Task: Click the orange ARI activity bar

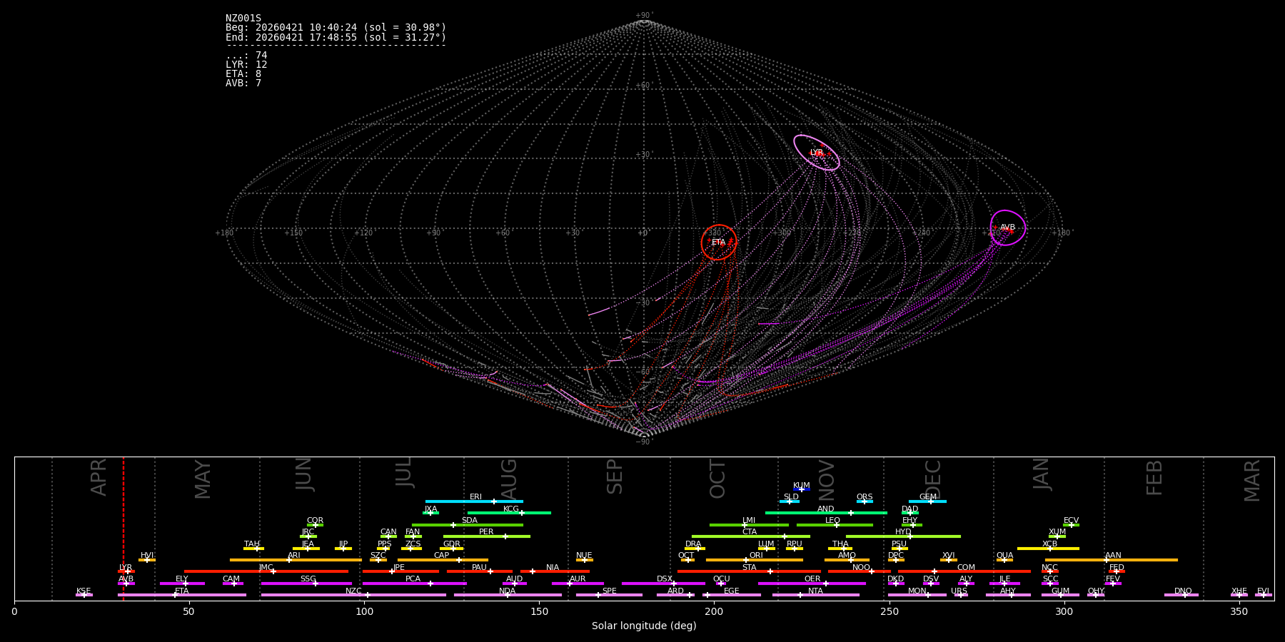Action: tap(296, 560)
